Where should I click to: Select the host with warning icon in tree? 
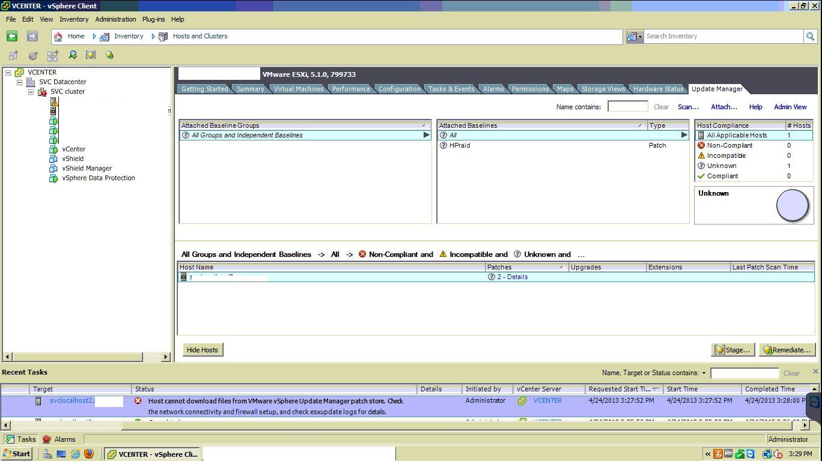coord(54,102)
